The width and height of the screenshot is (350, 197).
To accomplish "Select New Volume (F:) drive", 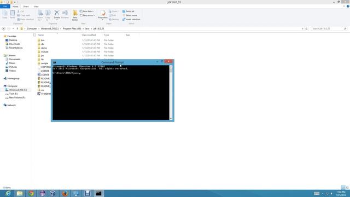I will tap(17, 97).
